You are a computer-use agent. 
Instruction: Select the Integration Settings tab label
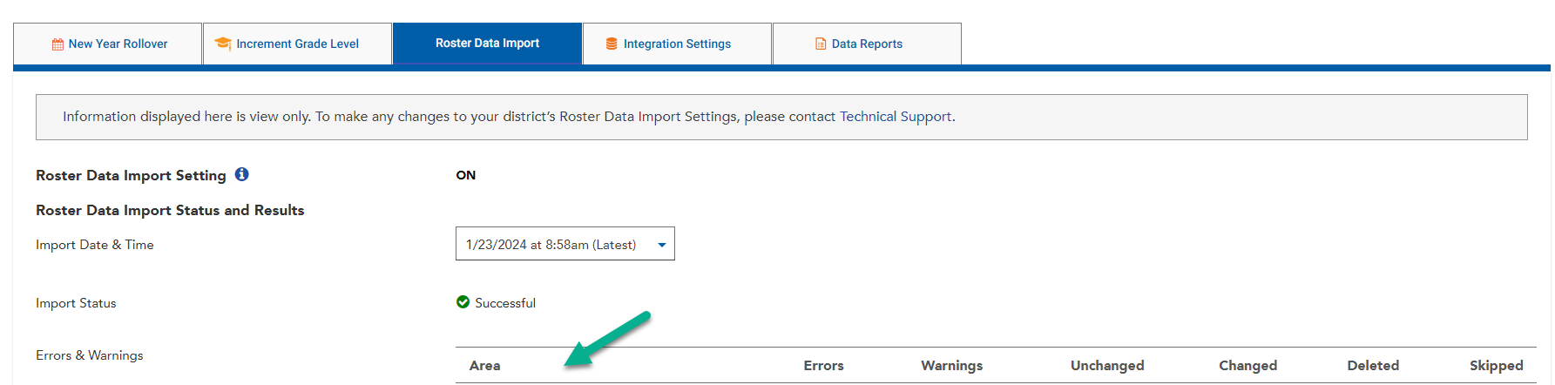[677, 44]
